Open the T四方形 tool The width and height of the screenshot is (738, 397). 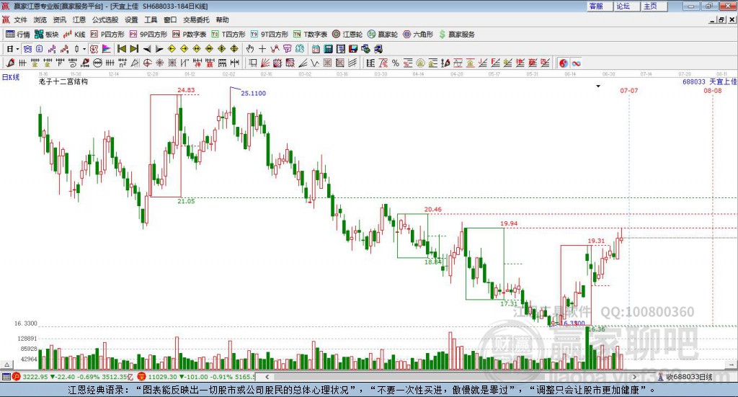click(228, 35)
